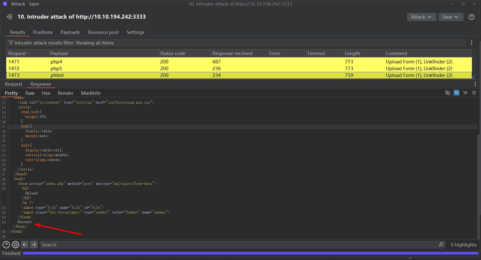Sort by the Timeout column header
Viewport: 481px width, 260px height.
[325, 53]
